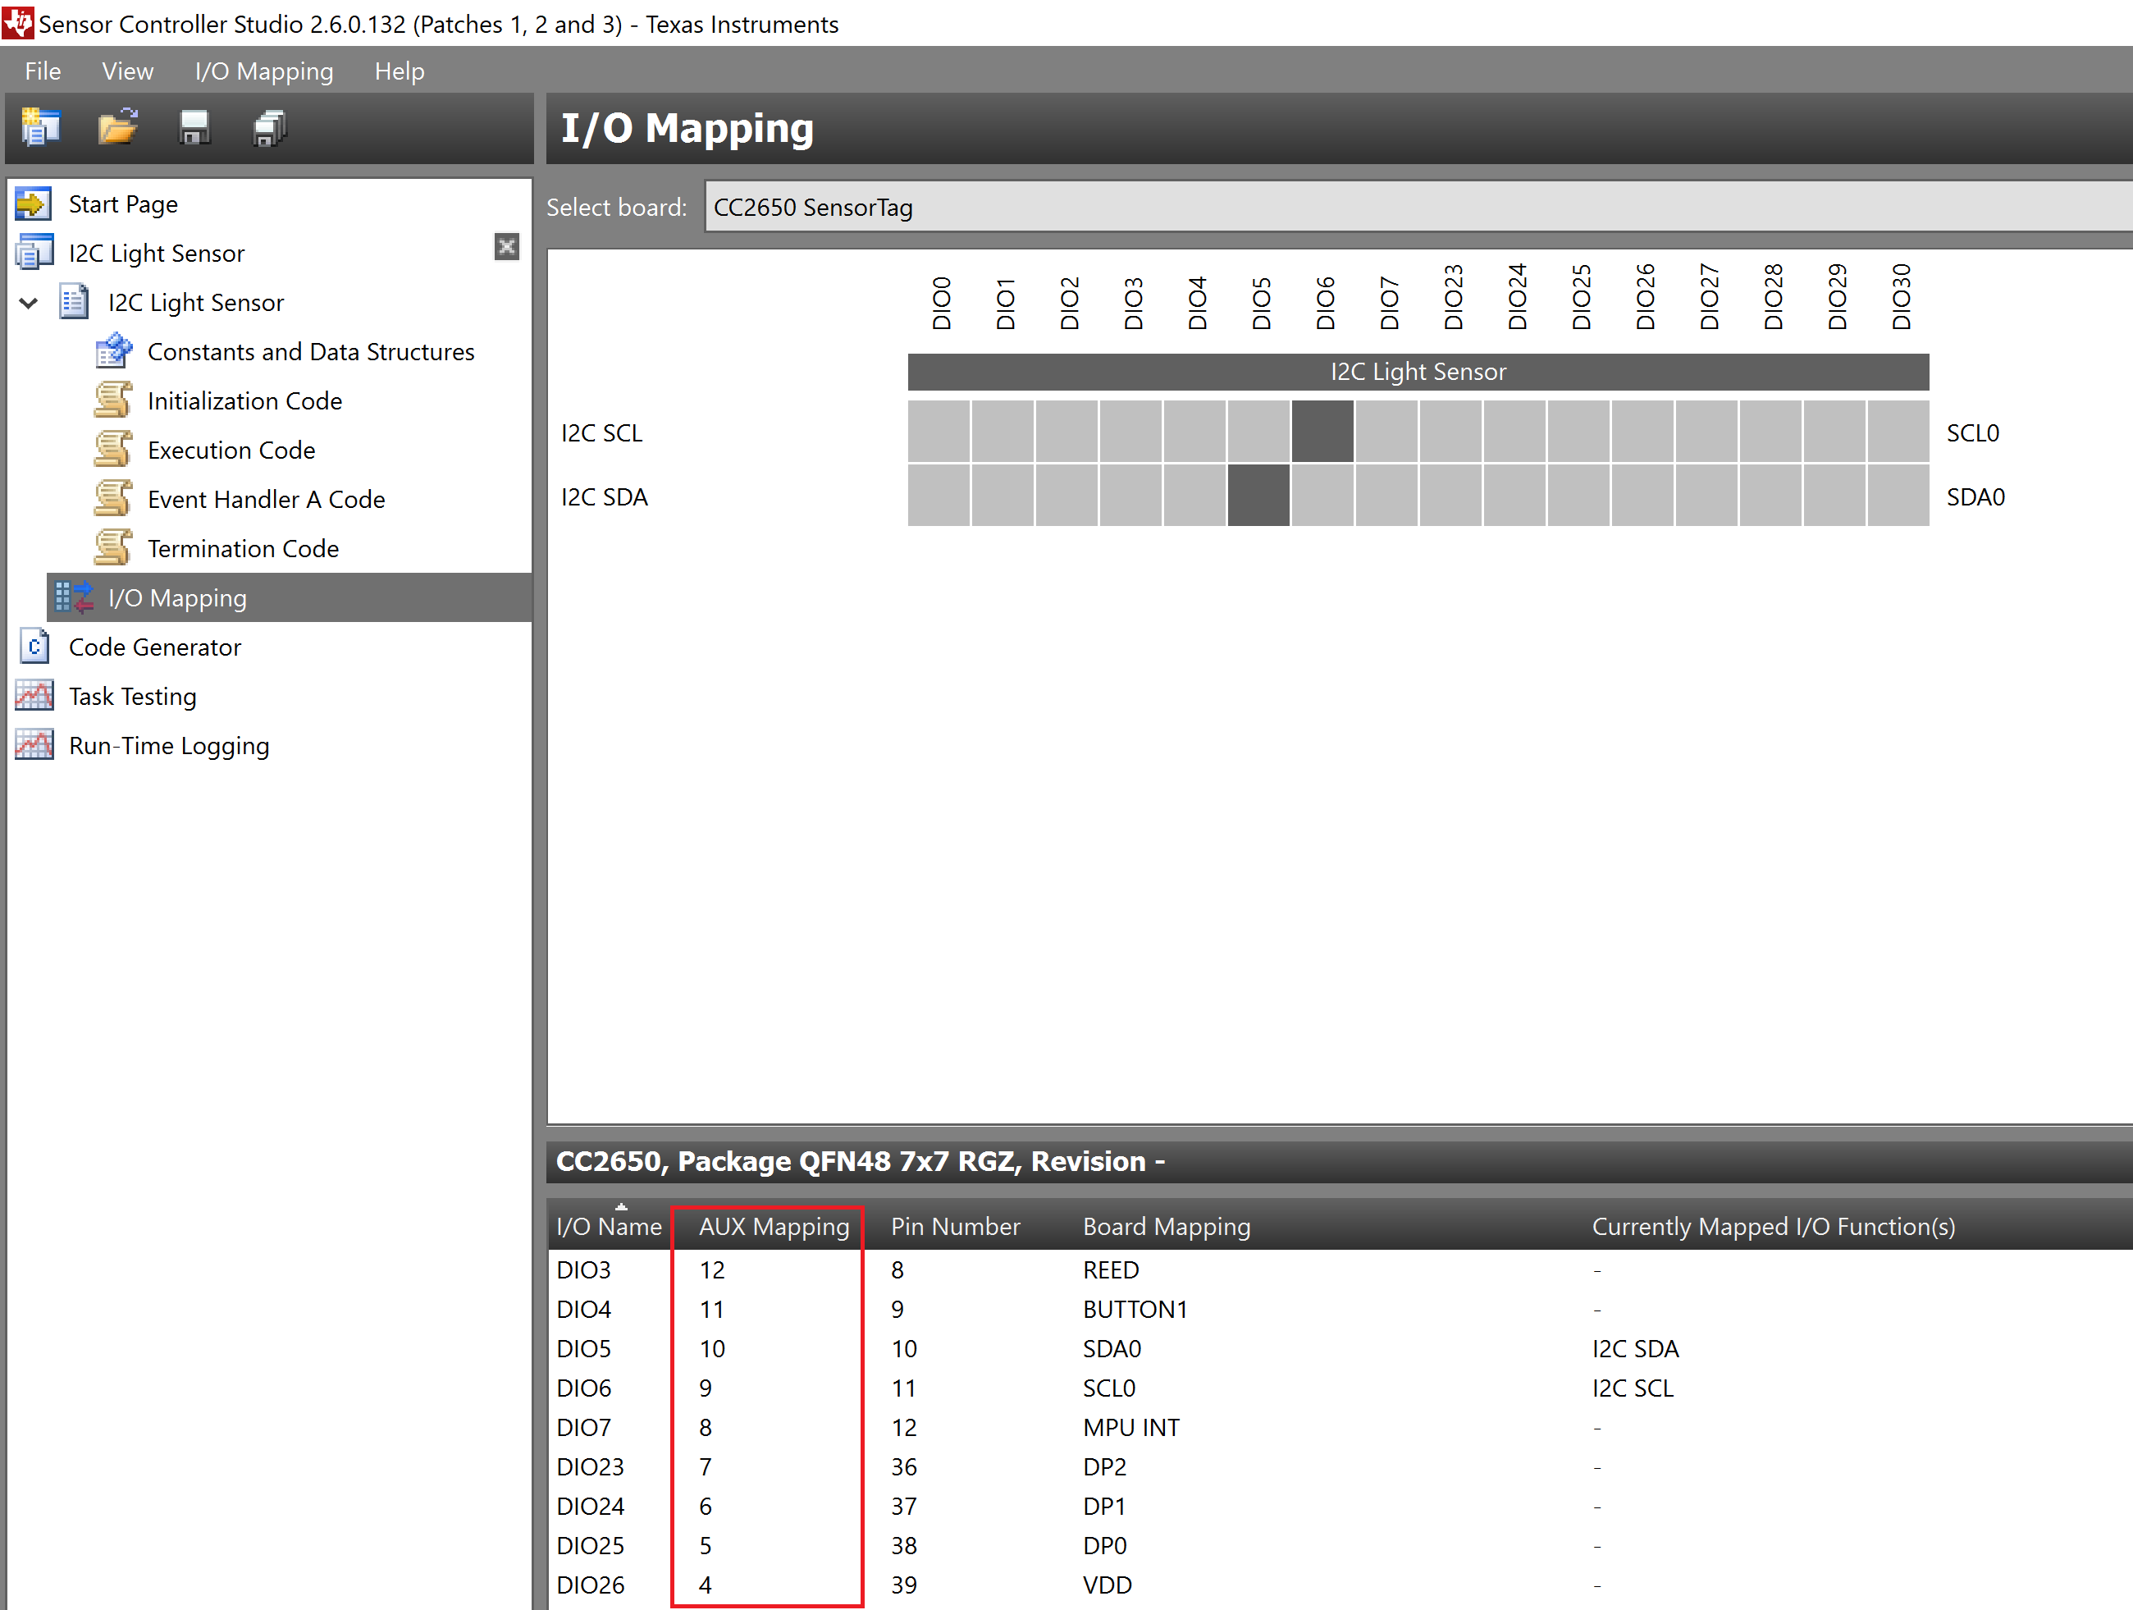Open the Execution Code panel

231,451
